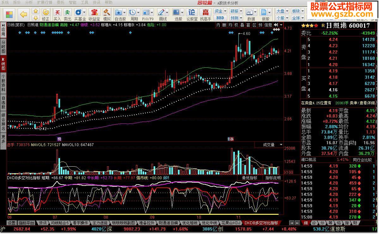Open the 报价 menu

tap(17, 3)
